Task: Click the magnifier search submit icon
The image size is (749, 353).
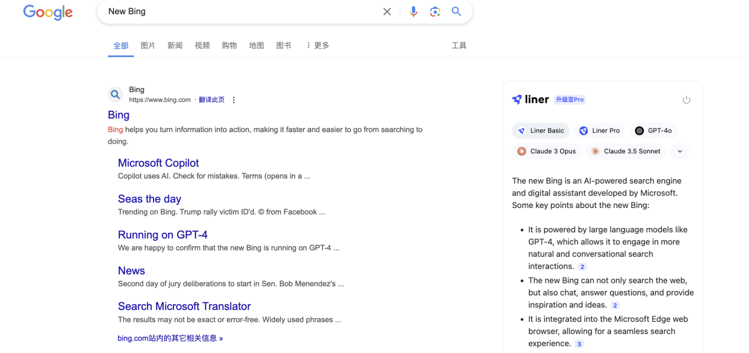Action: tap(456, 12)
